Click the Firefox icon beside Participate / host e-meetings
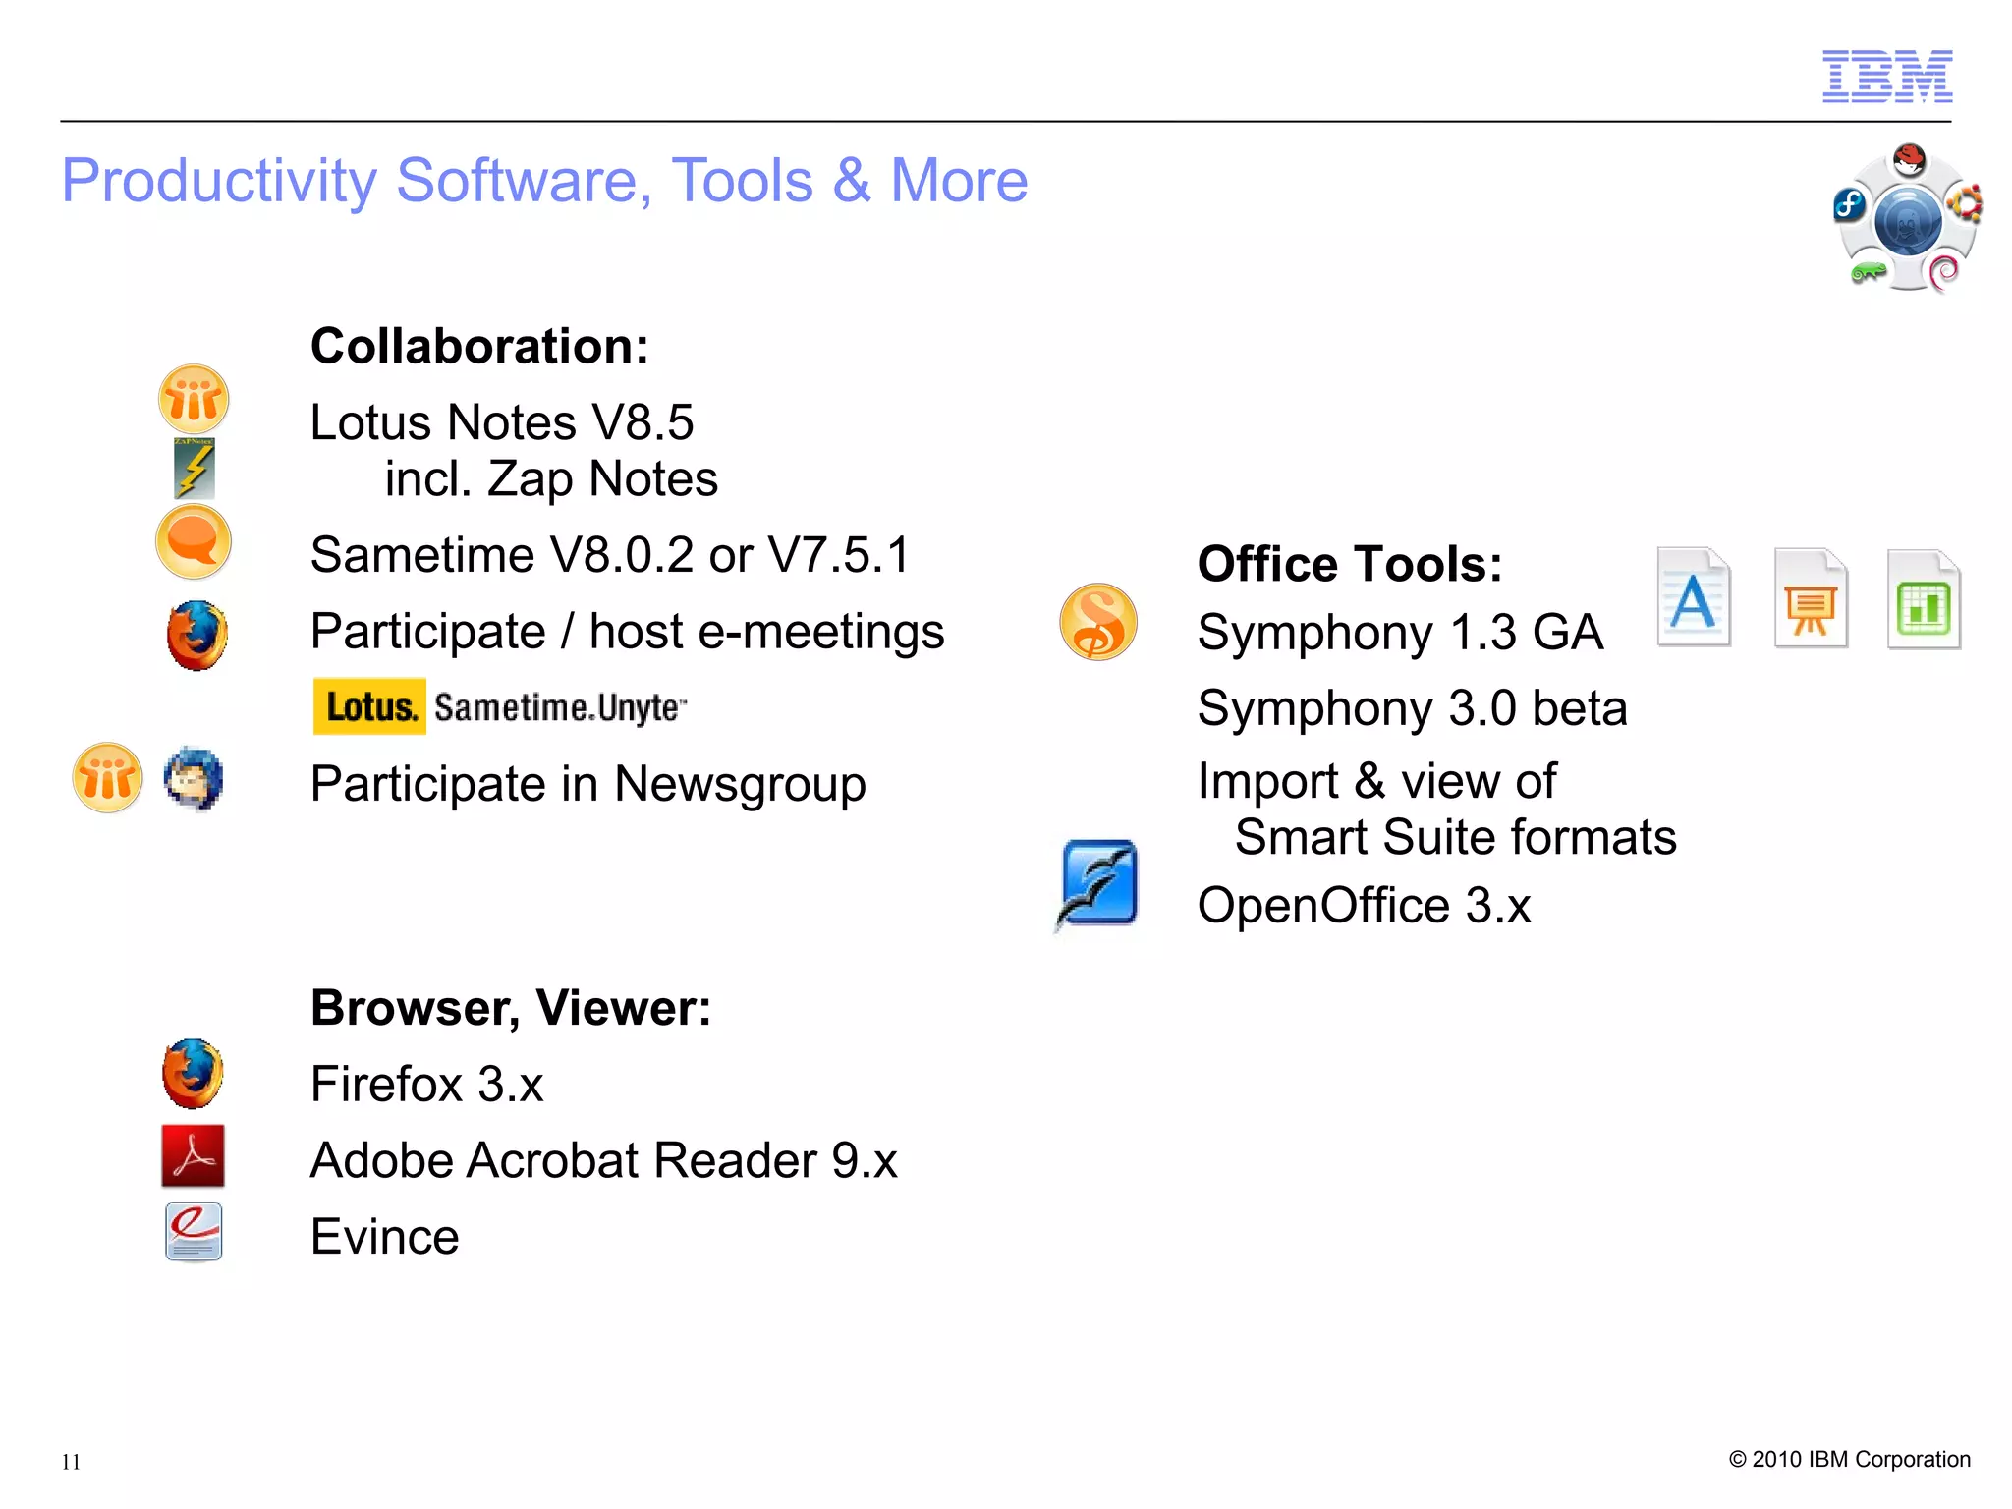 click(196, 635)
